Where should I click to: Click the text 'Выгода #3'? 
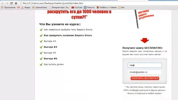50,41
